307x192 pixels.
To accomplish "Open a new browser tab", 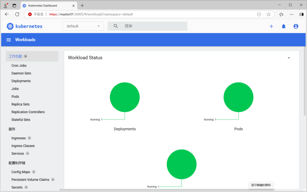I will [82, 6].
